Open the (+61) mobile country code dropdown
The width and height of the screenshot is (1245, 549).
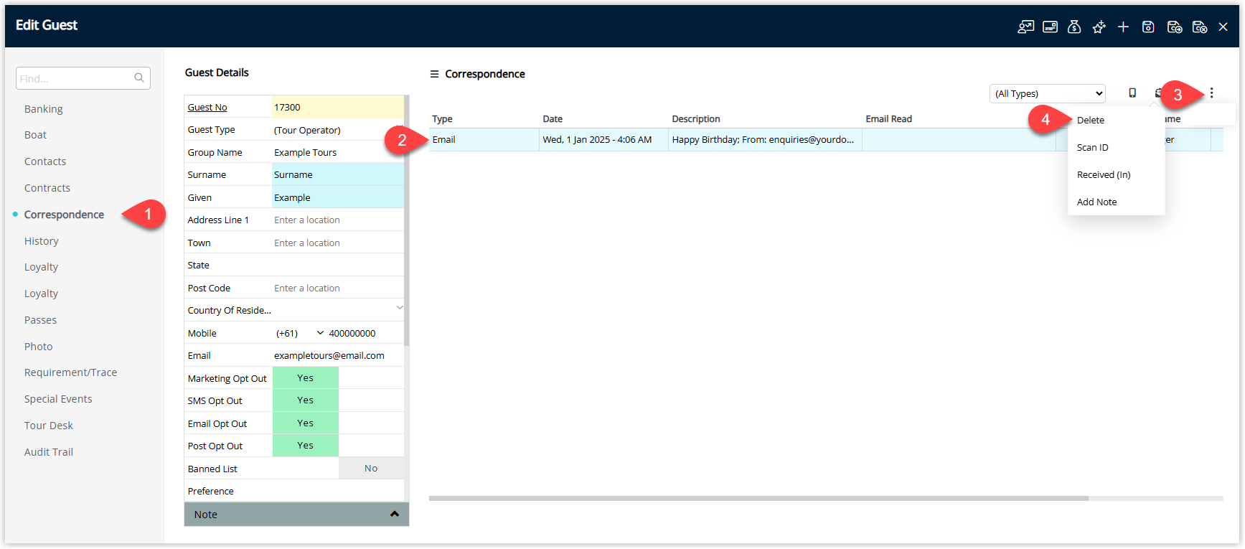pyautogui.click(x=299, y=333)
